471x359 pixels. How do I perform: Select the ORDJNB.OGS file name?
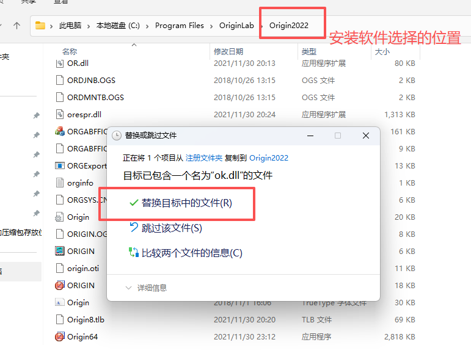91,81
